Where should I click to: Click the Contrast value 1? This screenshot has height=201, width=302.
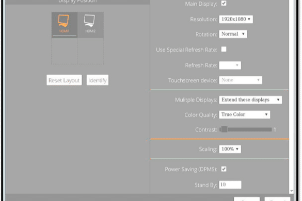pos(275,130)
